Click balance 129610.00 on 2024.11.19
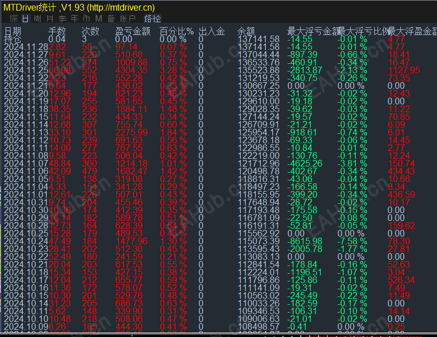Screen dimensions: 437x337 click(x=259, y=101)
